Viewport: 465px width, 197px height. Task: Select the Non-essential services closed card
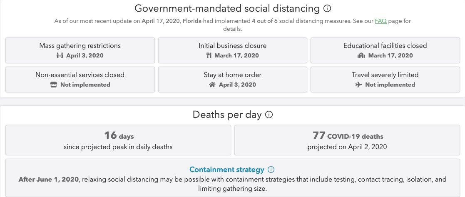(80, 79)
